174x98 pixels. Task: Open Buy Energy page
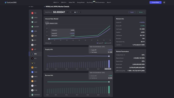[x=90, y=3]
